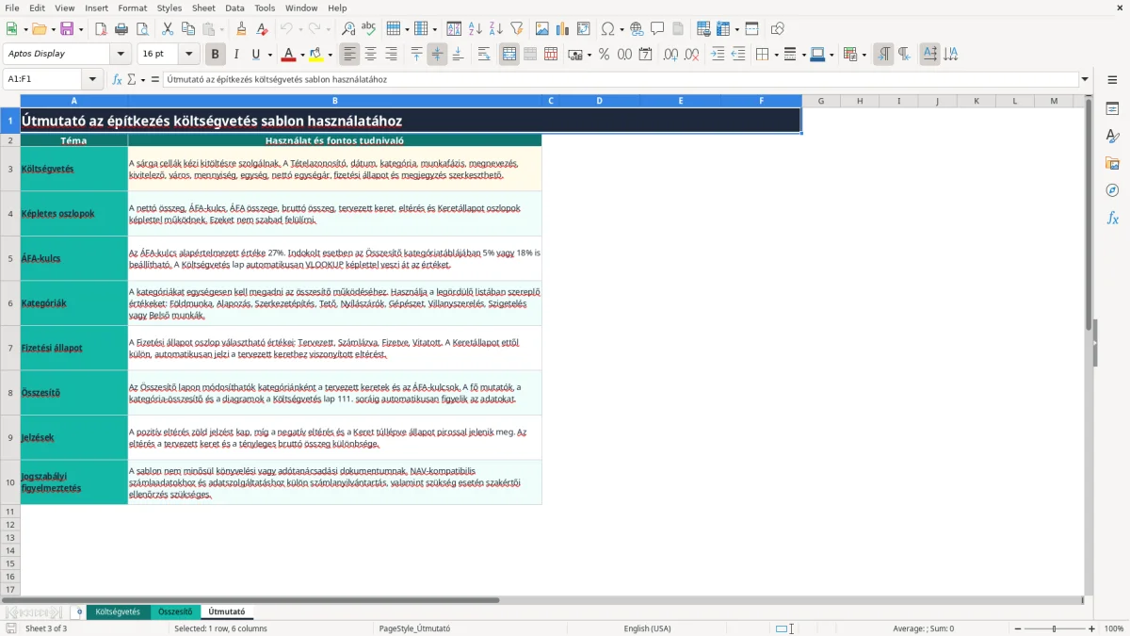Image resolution: width=1130 pixels, height=636 pixels.
Task: Open the Sheet menu
Action: coord(203,8)
